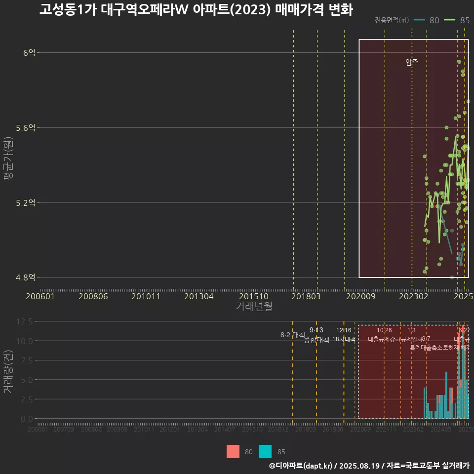Click the 10.0 volume axis label
The height and width of the screenshot is (474, 474).
(25, 341)
